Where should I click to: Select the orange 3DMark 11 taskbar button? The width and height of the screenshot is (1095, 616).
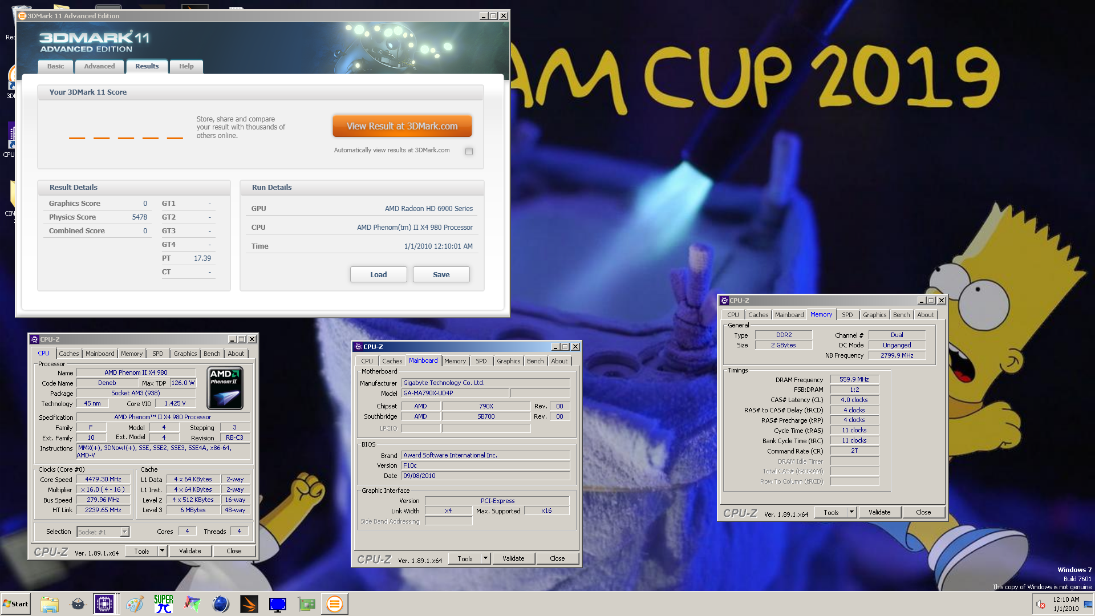coord(335,604)
